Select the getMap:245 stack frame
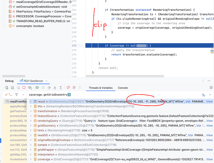 pos(18,155)
